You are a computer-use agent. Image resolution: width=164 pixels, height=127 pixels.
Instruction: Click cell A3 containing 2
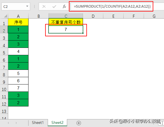(x=18, y=37)
